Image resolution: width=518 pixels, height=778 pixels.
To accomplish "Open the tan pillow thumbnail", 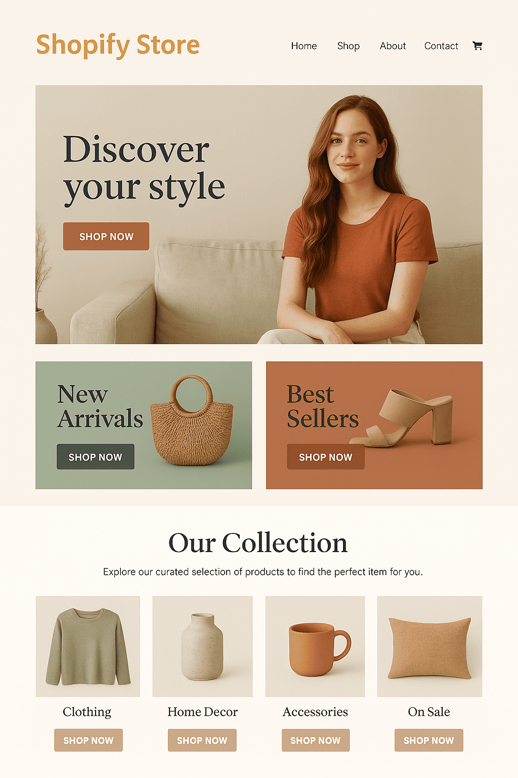I will tap(429, 646).
